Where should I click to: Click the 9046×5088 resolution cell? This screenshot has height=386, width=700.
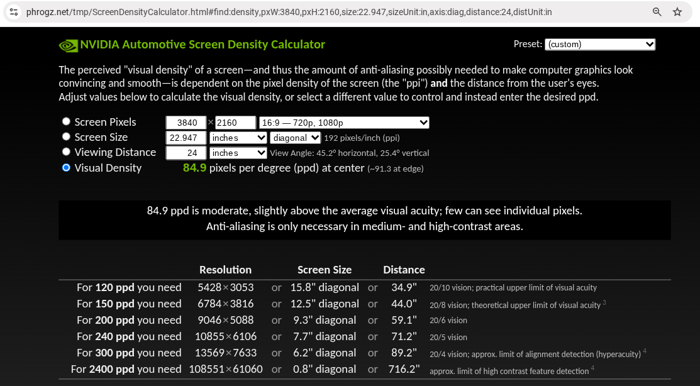tap(225, 320)
